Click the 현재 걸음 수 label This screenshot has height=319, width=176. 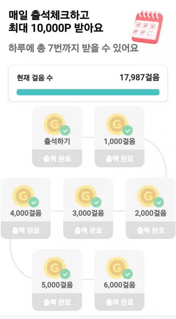[35, 78]
